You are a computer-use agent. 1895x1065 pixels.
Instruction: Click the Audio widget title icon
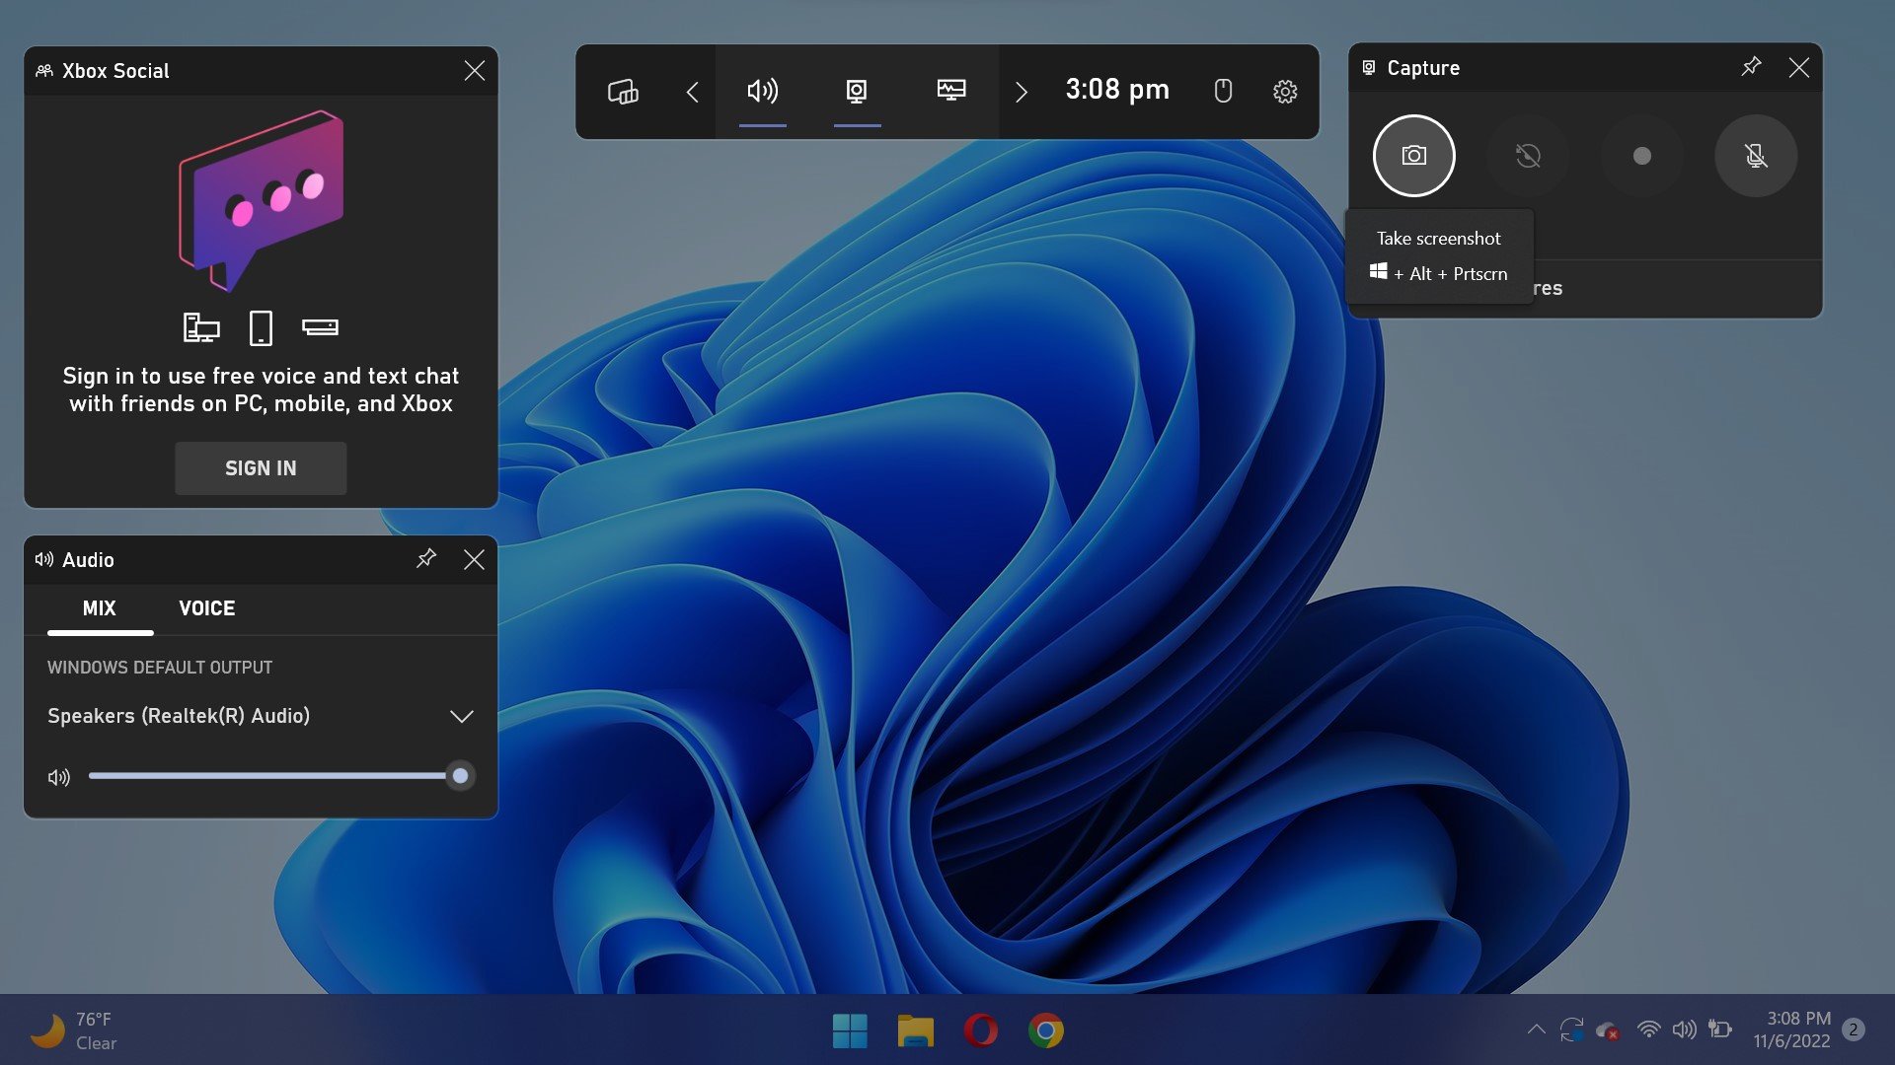tap(44, 559)
